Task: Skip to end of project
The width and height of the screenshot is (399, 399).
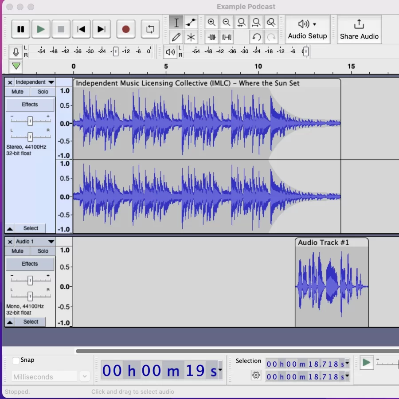Action: pyautogui.click(x=101, y=29)
